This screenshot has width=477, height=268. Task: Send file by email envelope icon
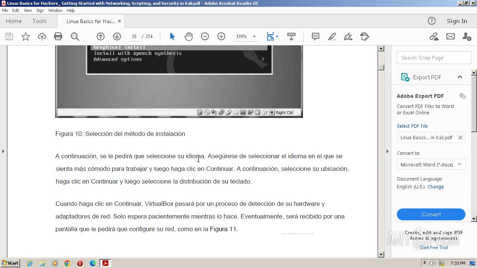pyautogui.click(x=451, y=36)
